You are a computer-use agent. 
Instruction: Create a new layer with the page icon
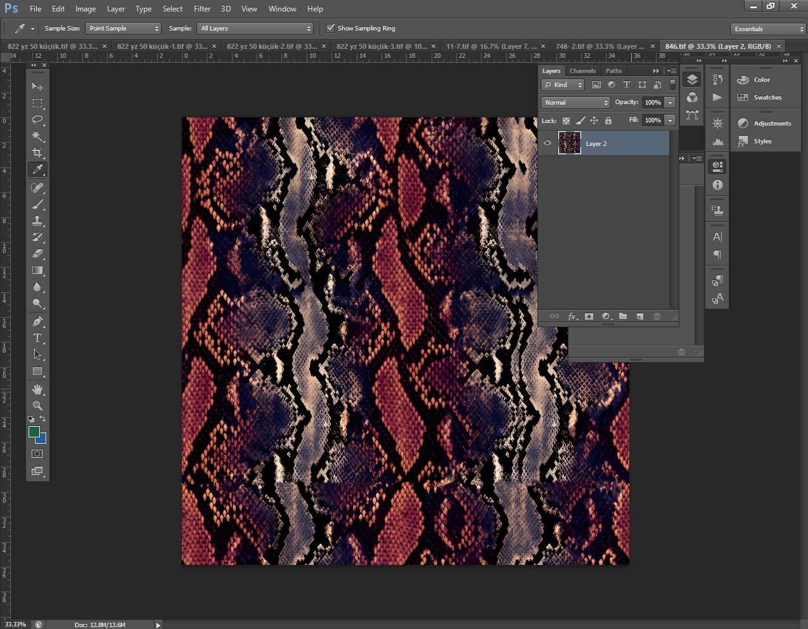(640, 316)
